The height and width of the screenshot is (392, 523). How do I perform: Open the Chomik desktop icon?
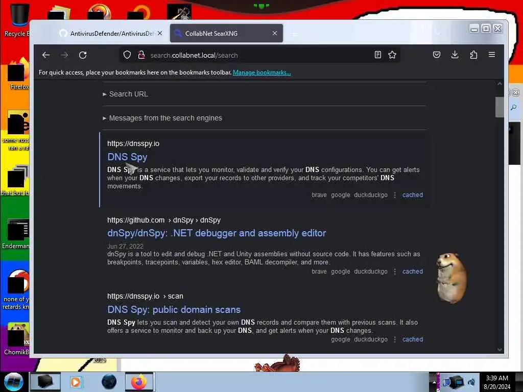point(17,338)
